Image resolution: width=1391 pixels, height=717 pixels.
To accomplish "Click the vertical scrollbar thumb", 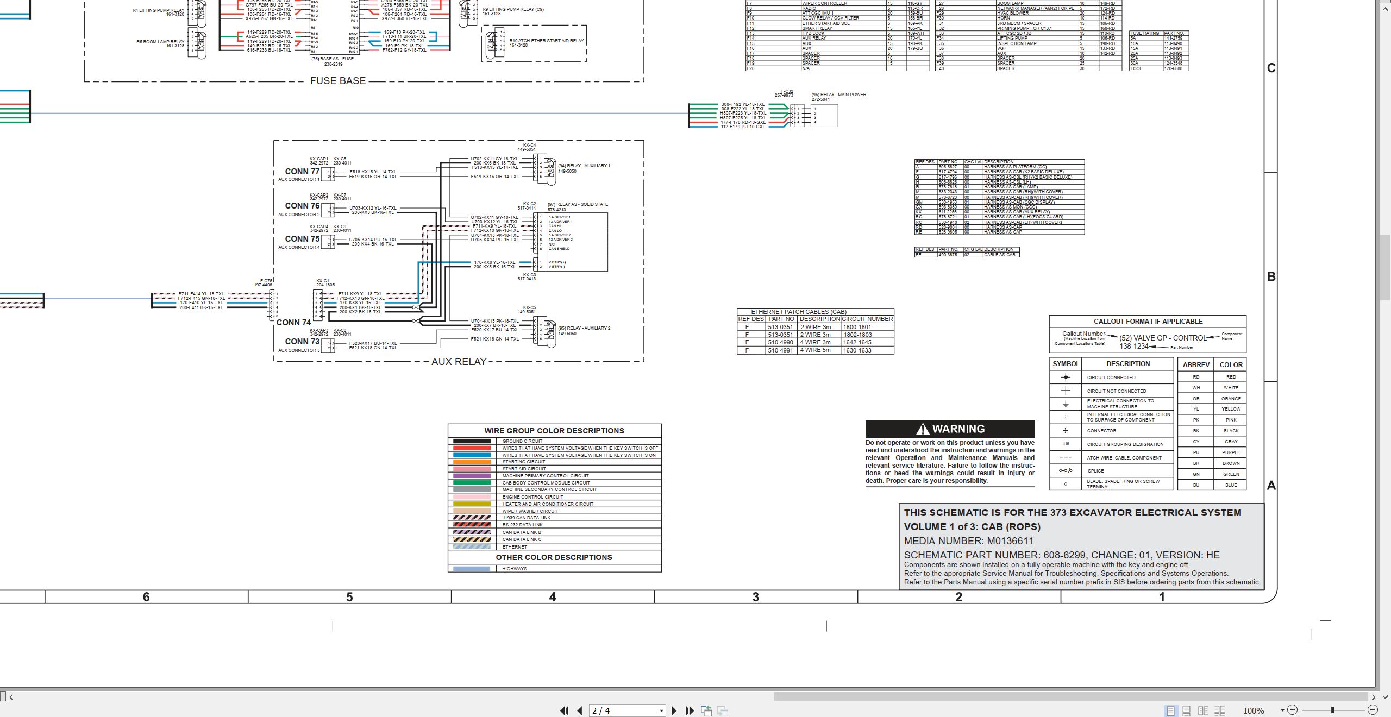I will point(1386,267).
